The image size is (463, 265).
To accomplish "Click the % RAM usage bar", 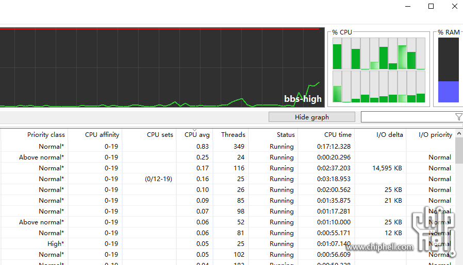I will pyautogui.click(x=448, y=70).
